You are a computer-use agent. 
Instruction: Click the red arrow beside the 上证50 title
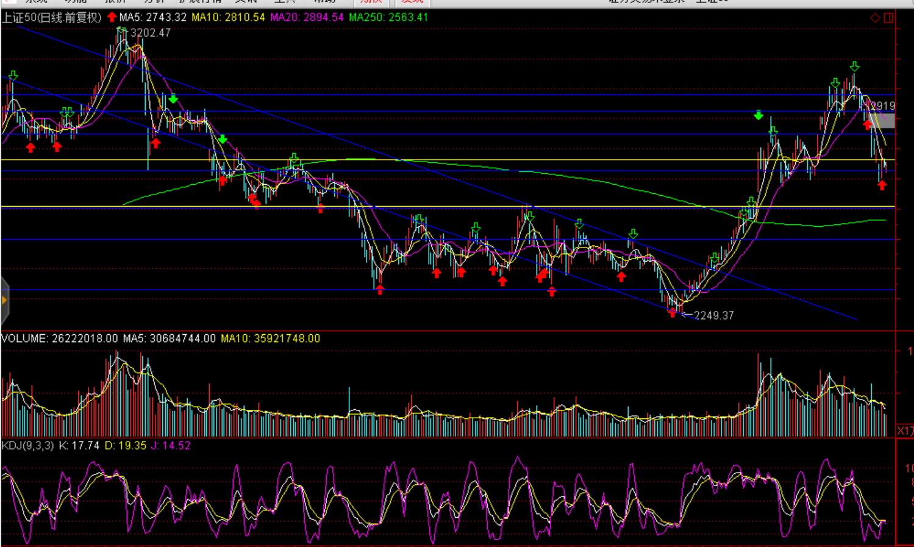pos(112,17)
